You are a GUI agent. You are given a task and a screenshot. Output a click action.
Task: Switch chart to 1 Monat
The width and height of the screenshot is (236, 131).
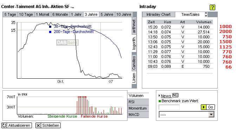click(x=42, y=14)
